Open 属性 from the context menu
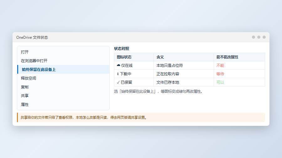 point(63,104)
